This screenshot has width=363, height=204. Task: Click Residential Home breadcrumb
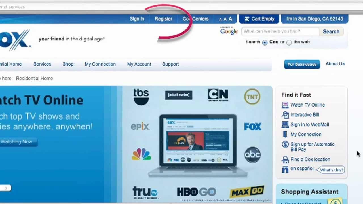click(x=34, y=78)
